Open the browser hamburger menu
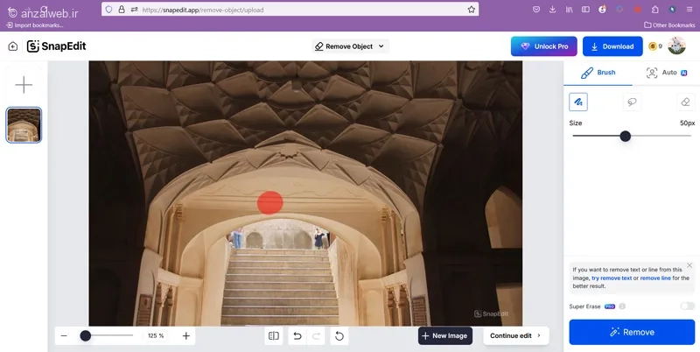Viewport: 700px width, 352px height. (x=689, y=10)
